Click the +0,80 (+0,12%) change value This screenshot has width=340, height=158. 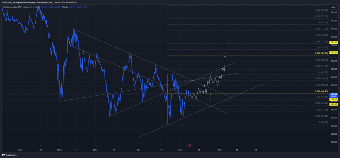click(x=54, y=7)
